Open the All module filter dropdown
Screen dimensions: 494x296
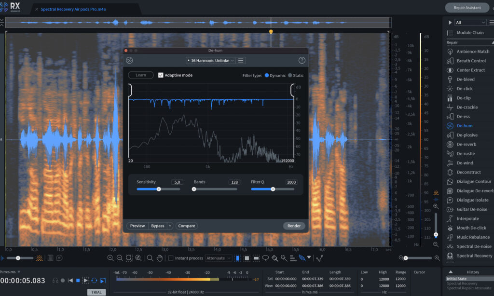pyautogui.click(x=470, y=22)
